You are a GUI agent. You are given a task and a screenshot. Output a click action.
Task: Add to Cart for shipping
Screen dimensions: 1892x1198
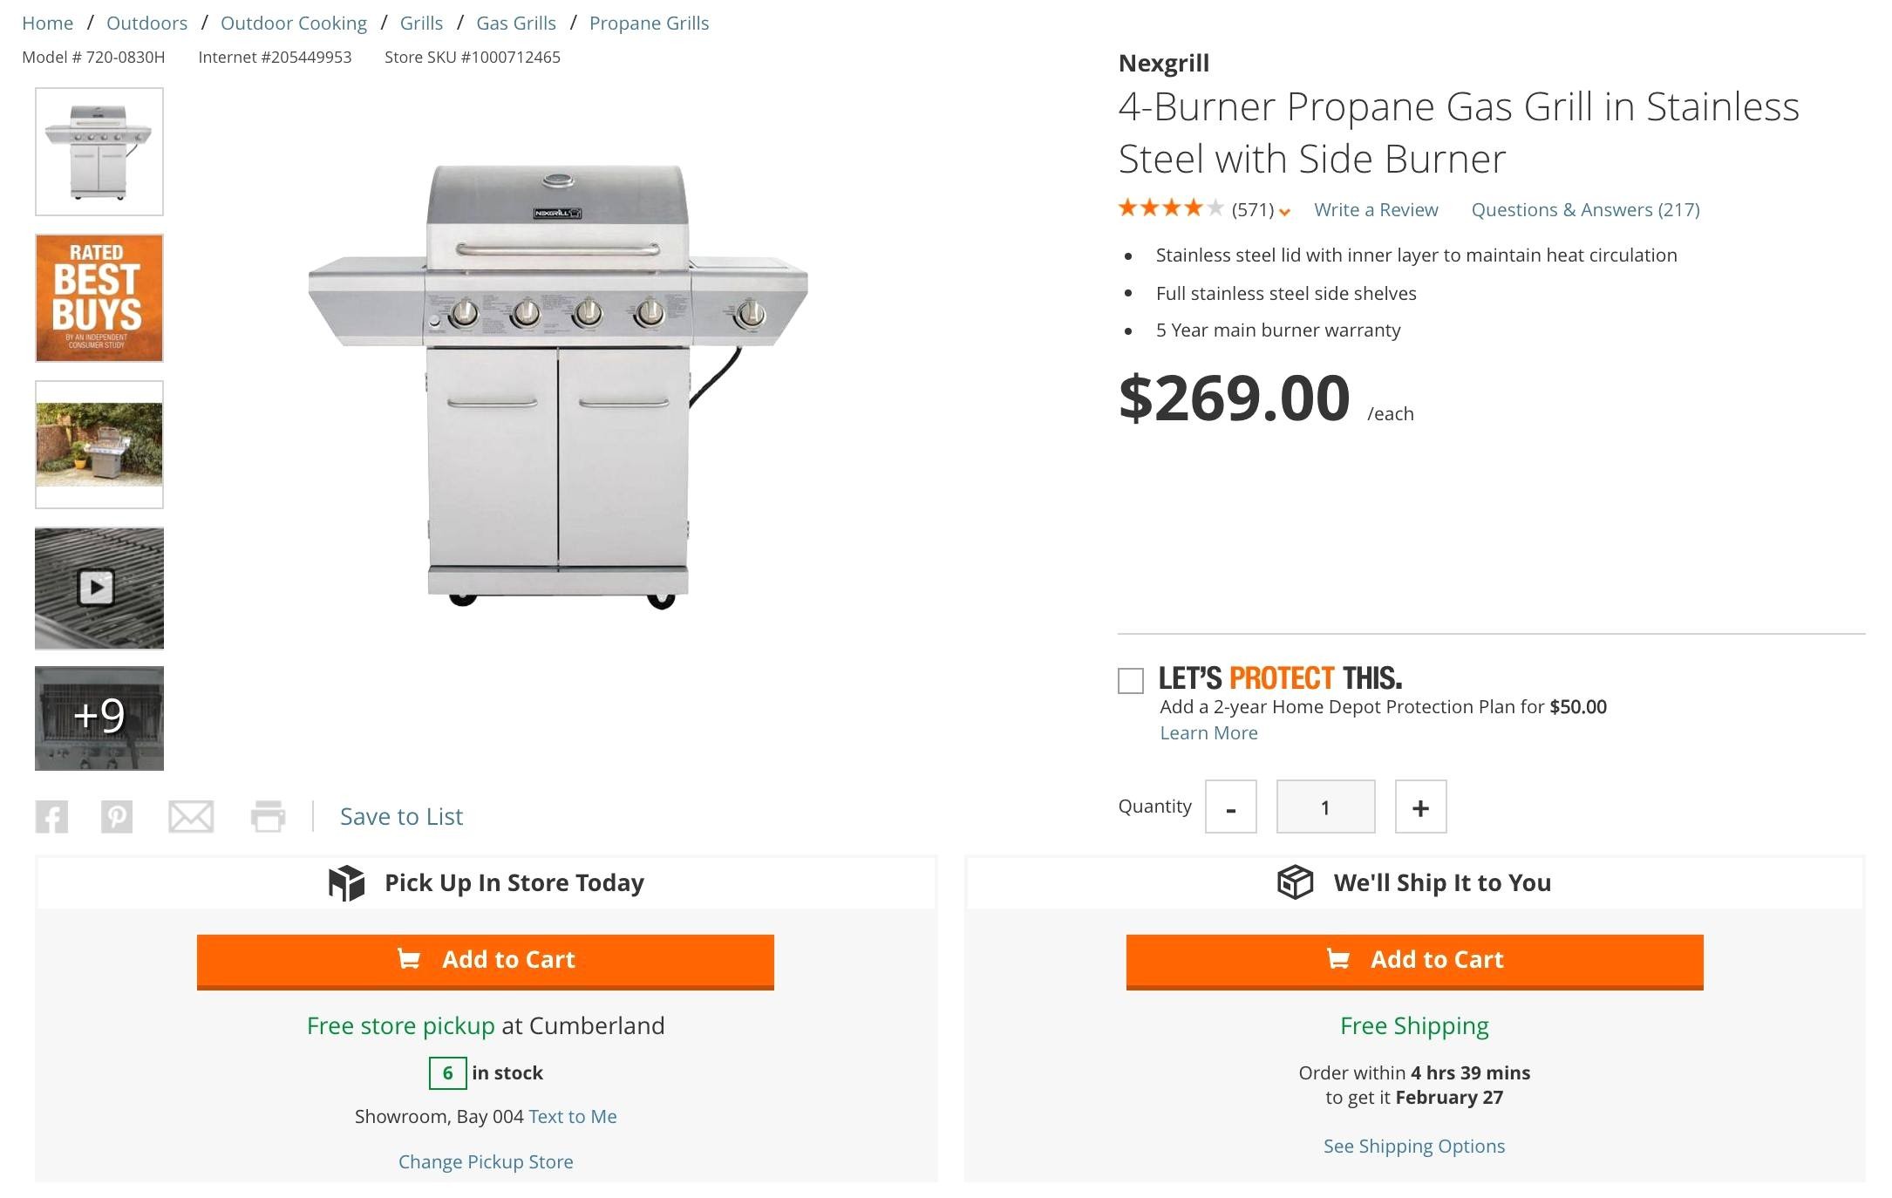click(x=1414, y=961)
